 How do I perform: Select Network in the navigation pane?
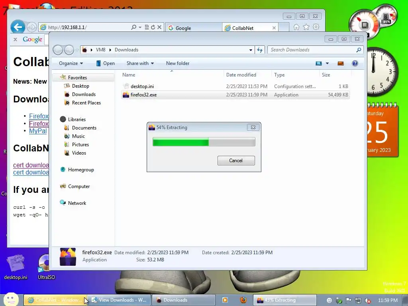(77, 203)
